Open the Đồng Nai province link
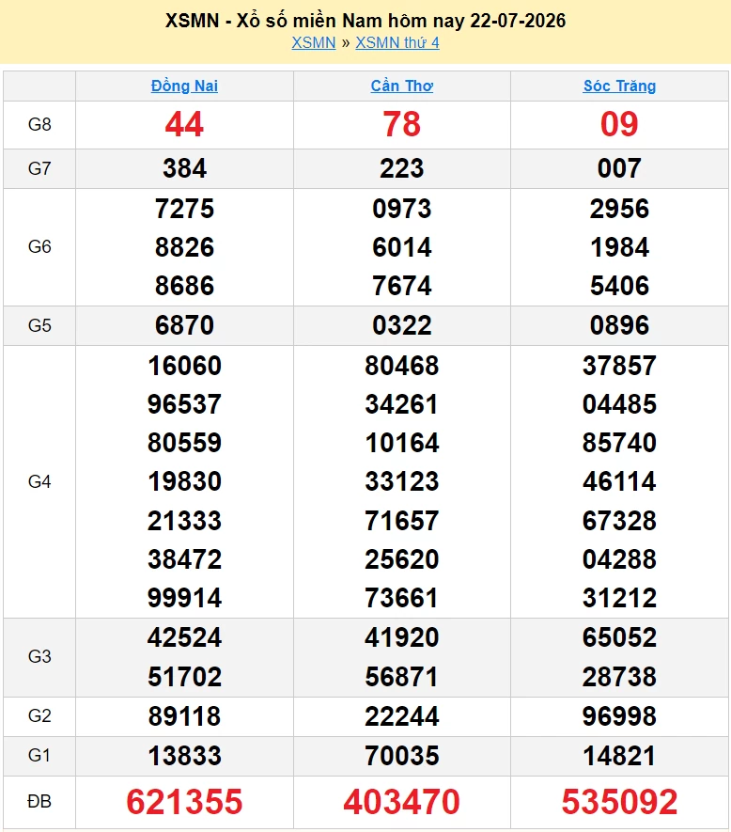 [x=184, y=86]
